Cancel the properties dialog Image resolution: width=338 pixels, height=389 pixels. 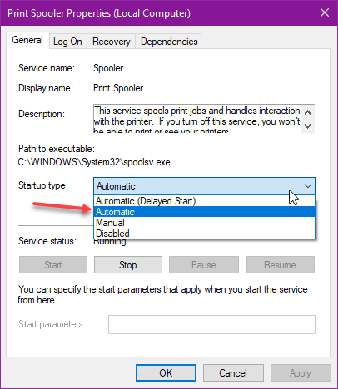(x=233, y=373)
